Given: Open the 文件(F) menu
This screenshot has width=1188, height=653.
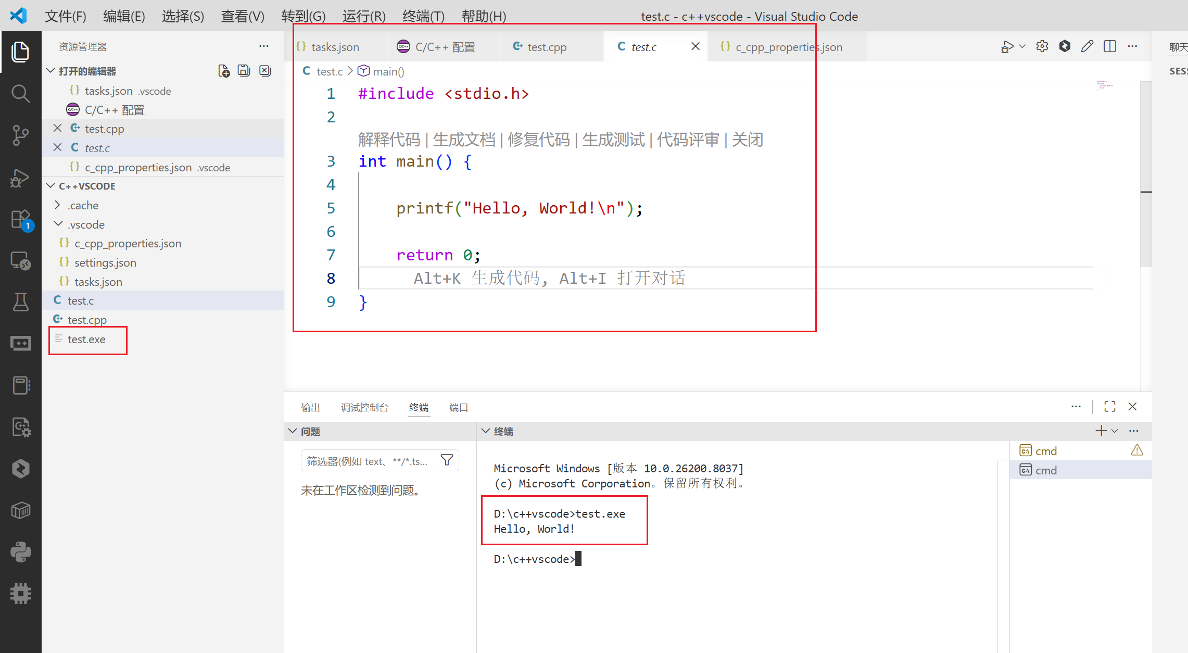Looking at the screenshot, I should (66, 16).
